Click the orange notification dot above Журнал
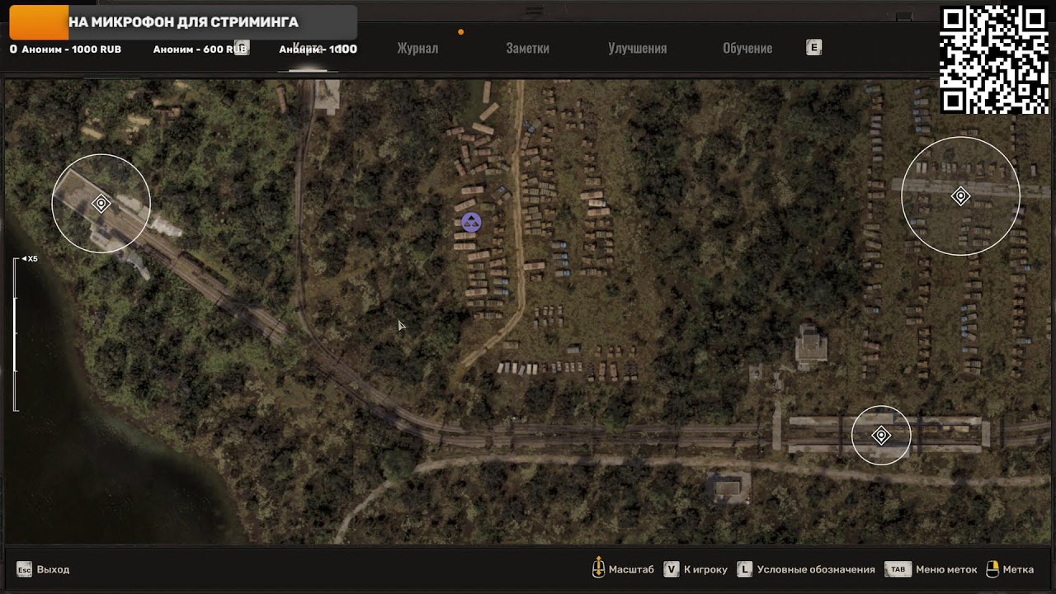 [460, 32]
